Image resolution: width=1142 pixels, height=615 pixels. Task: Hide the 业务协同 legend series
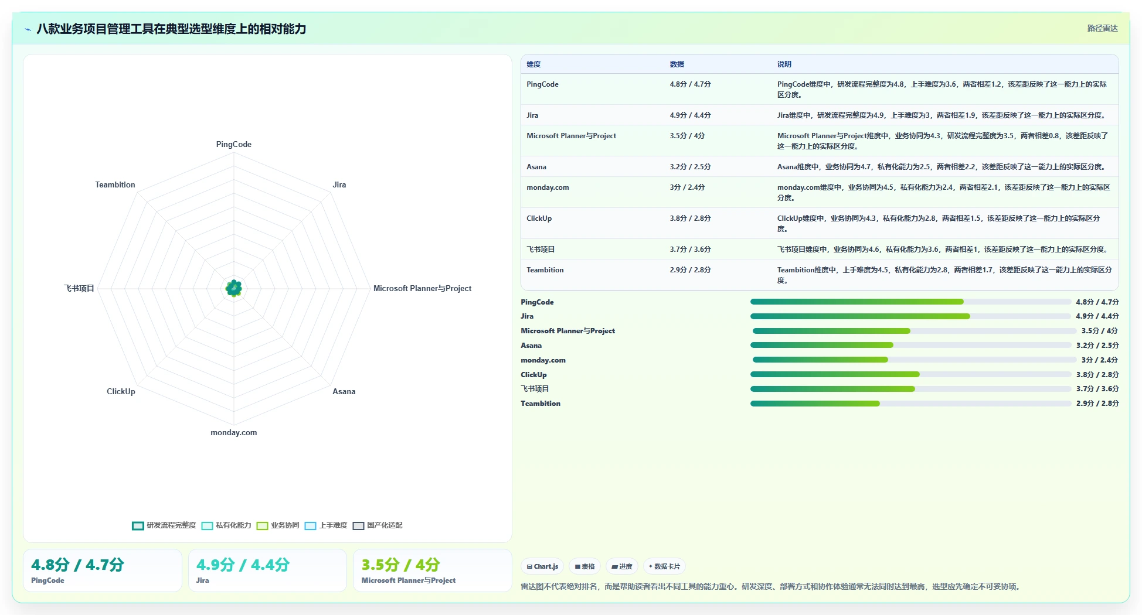[x=278, y=525]
